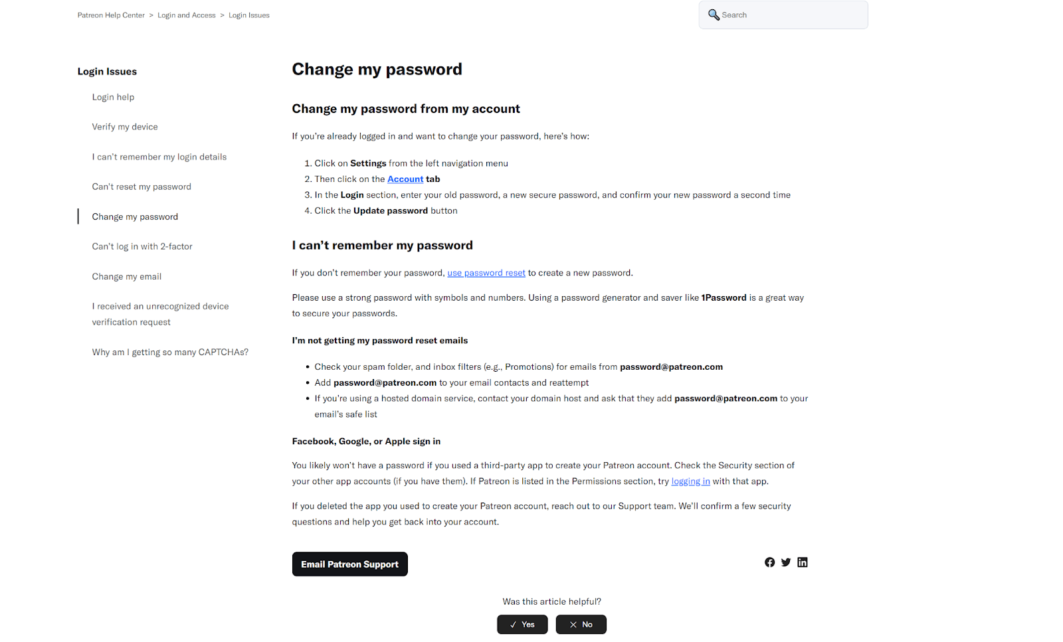Navigate to Login Issues breadcrumb

[x=249, y=15]
